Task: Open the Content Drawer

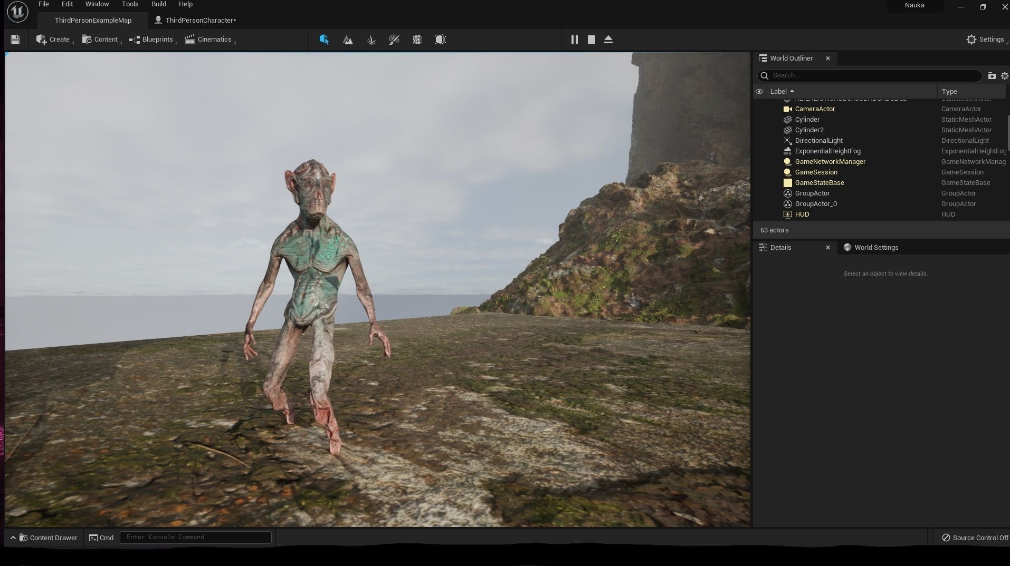Action: (44, 538)
